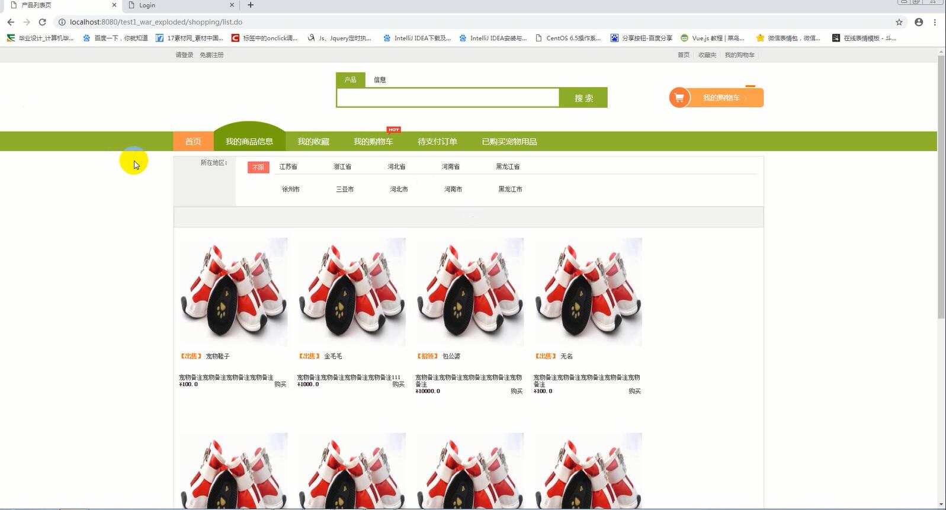
Task: Select the 产品 search tab
Action: tap(351, 80)
